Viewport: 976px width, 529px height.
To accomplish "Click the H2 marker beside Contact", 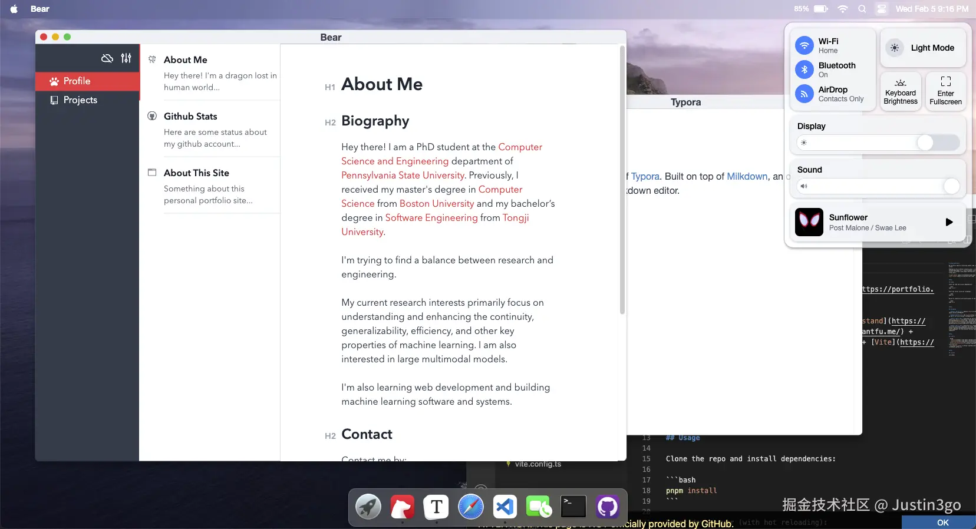I will point(330,436).
